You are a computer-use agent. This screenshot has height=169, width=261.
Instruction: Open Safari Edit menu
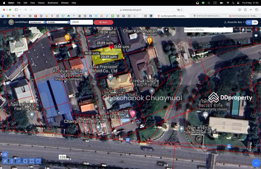25,3
